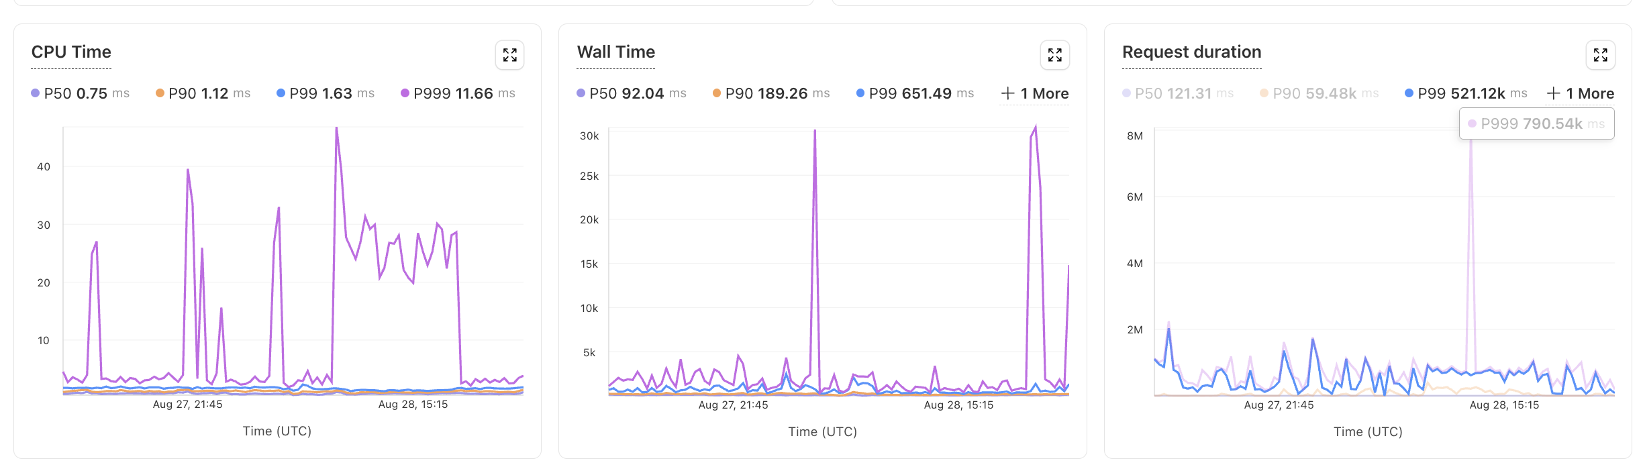Hide the Wall Time P90 series

point(770,93)
